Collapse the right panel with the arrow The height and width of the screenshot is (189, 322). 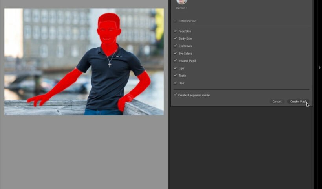point(320,68)
